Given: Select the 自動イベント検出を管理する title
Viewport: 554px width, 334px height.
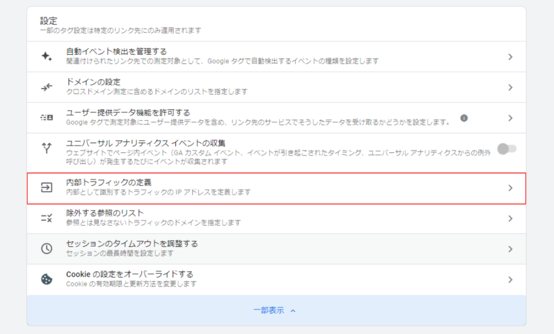Looking at the screenshot, I should pos(117,51).
